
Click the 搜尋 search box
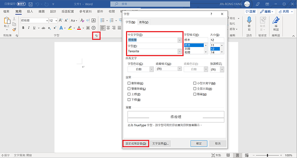pos(150,4)
